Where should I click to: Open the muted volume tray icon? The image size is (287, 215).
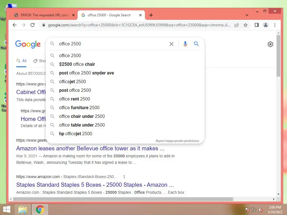261,210
